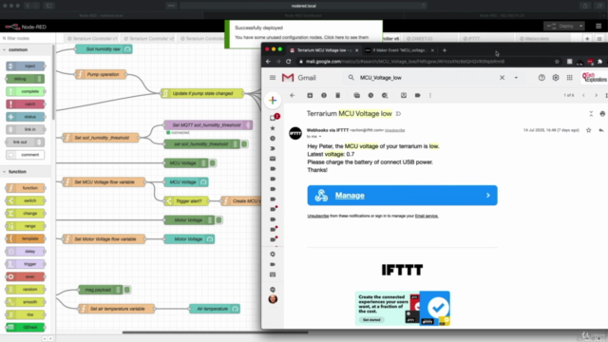The width and height of the screenshot is (608, 342).
Task: Click the Gmail search field
Action: coord(427,78)
